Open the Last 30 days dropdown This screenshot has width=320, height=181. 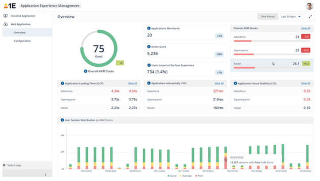point(291,17)
